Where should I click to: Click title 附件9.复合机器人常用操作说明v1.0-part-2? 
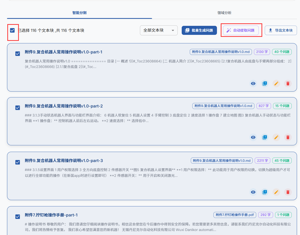pyautogui.click(x=64, y=106)
